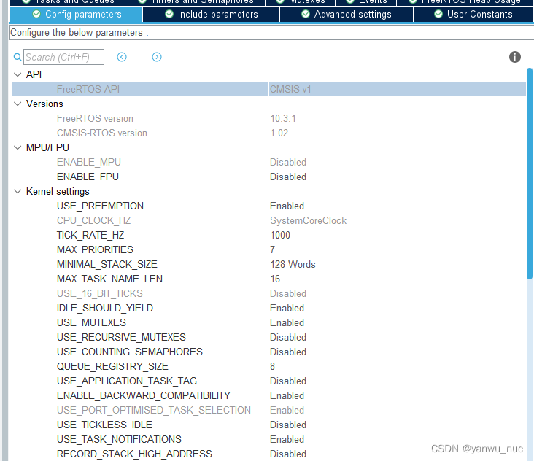This screenshot has height=461, width=534.
Task: Select the USE_16_BIT_TICKS row
Action: pyautogui.click(x=268, y=293)
